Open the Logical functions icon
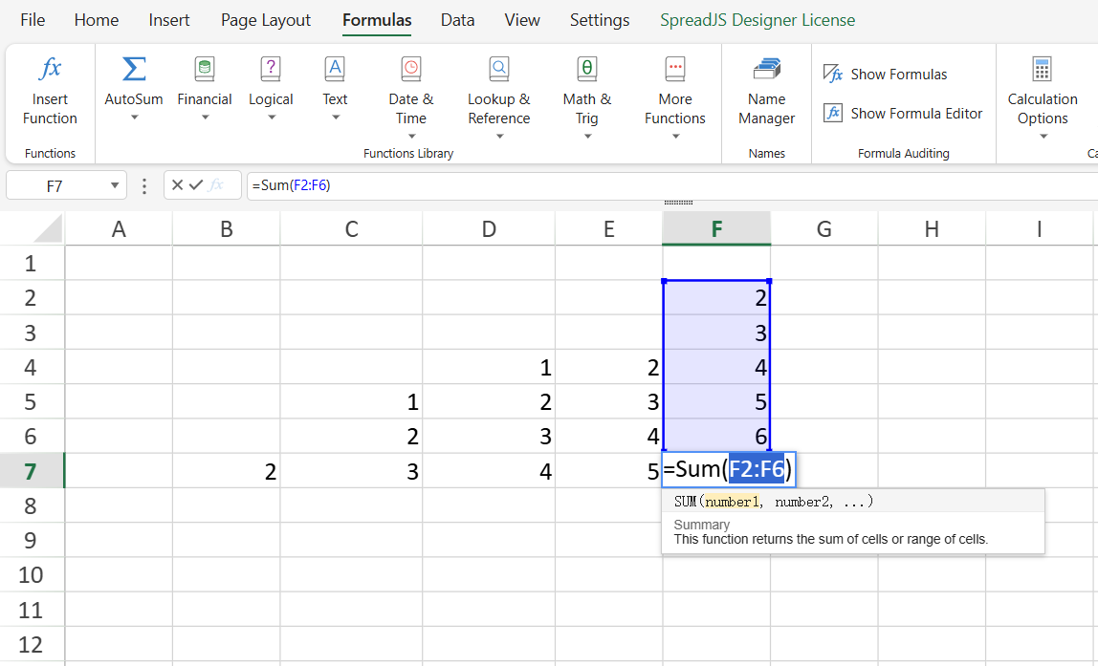1098x666 pixels. [x=271, y=69]
